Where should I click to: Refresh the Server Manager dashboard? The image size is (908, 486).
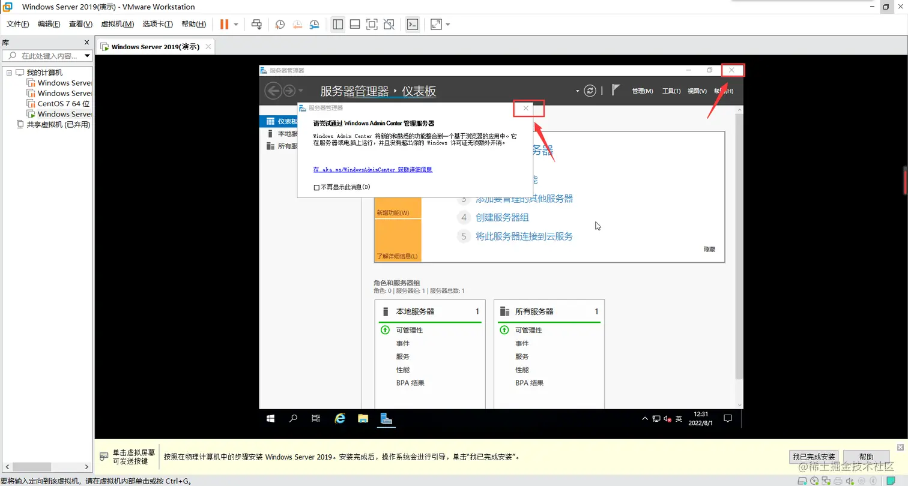point(590,90)
